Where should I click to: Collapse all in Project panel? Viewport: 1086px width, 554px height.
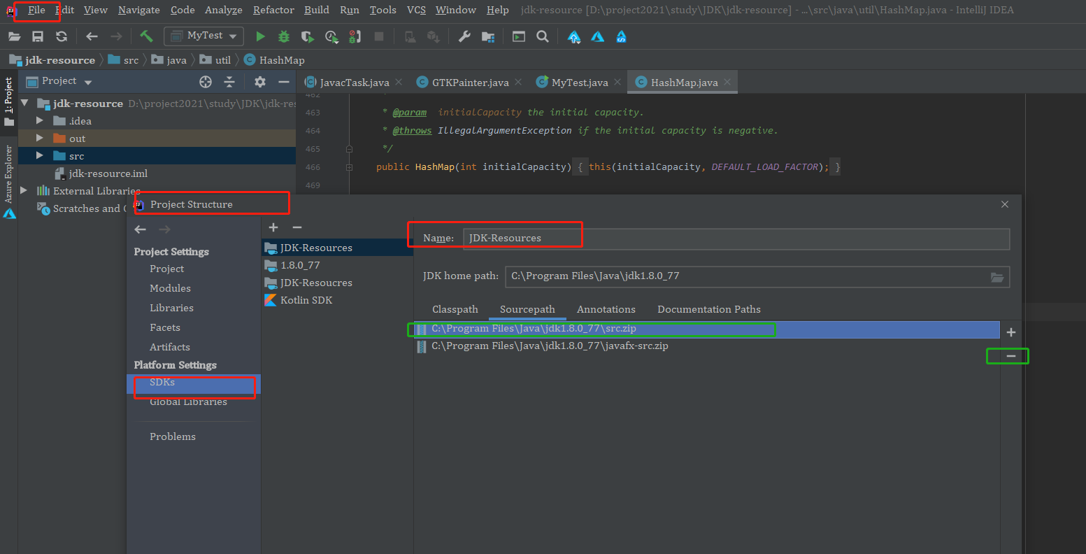229,82
